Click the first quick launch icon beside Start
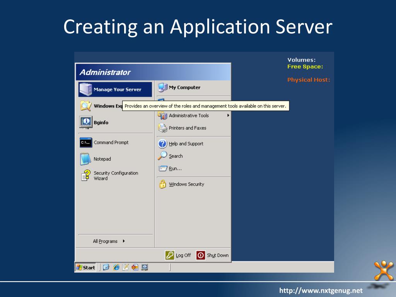Screen dimensions: 396x297 click(106, 267)
